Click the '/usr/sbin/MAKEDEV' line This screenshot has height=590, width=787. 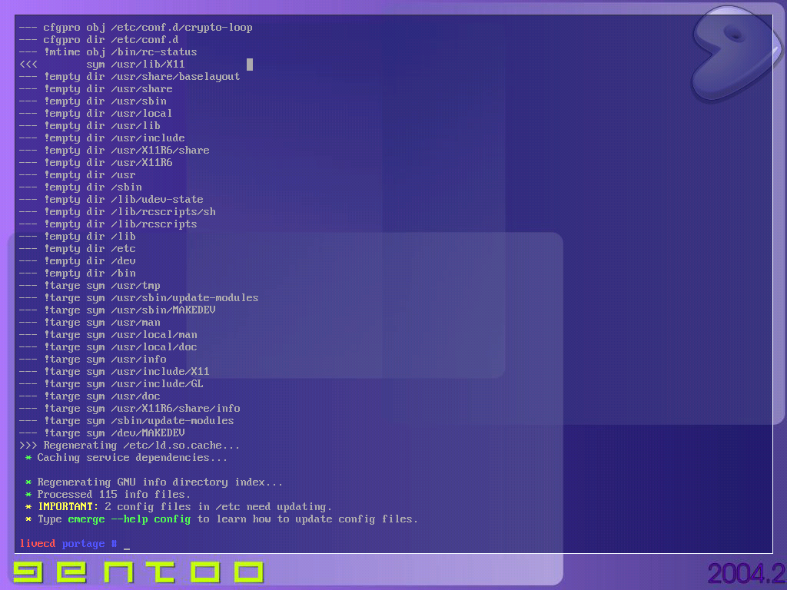click(x=117, y=310)
